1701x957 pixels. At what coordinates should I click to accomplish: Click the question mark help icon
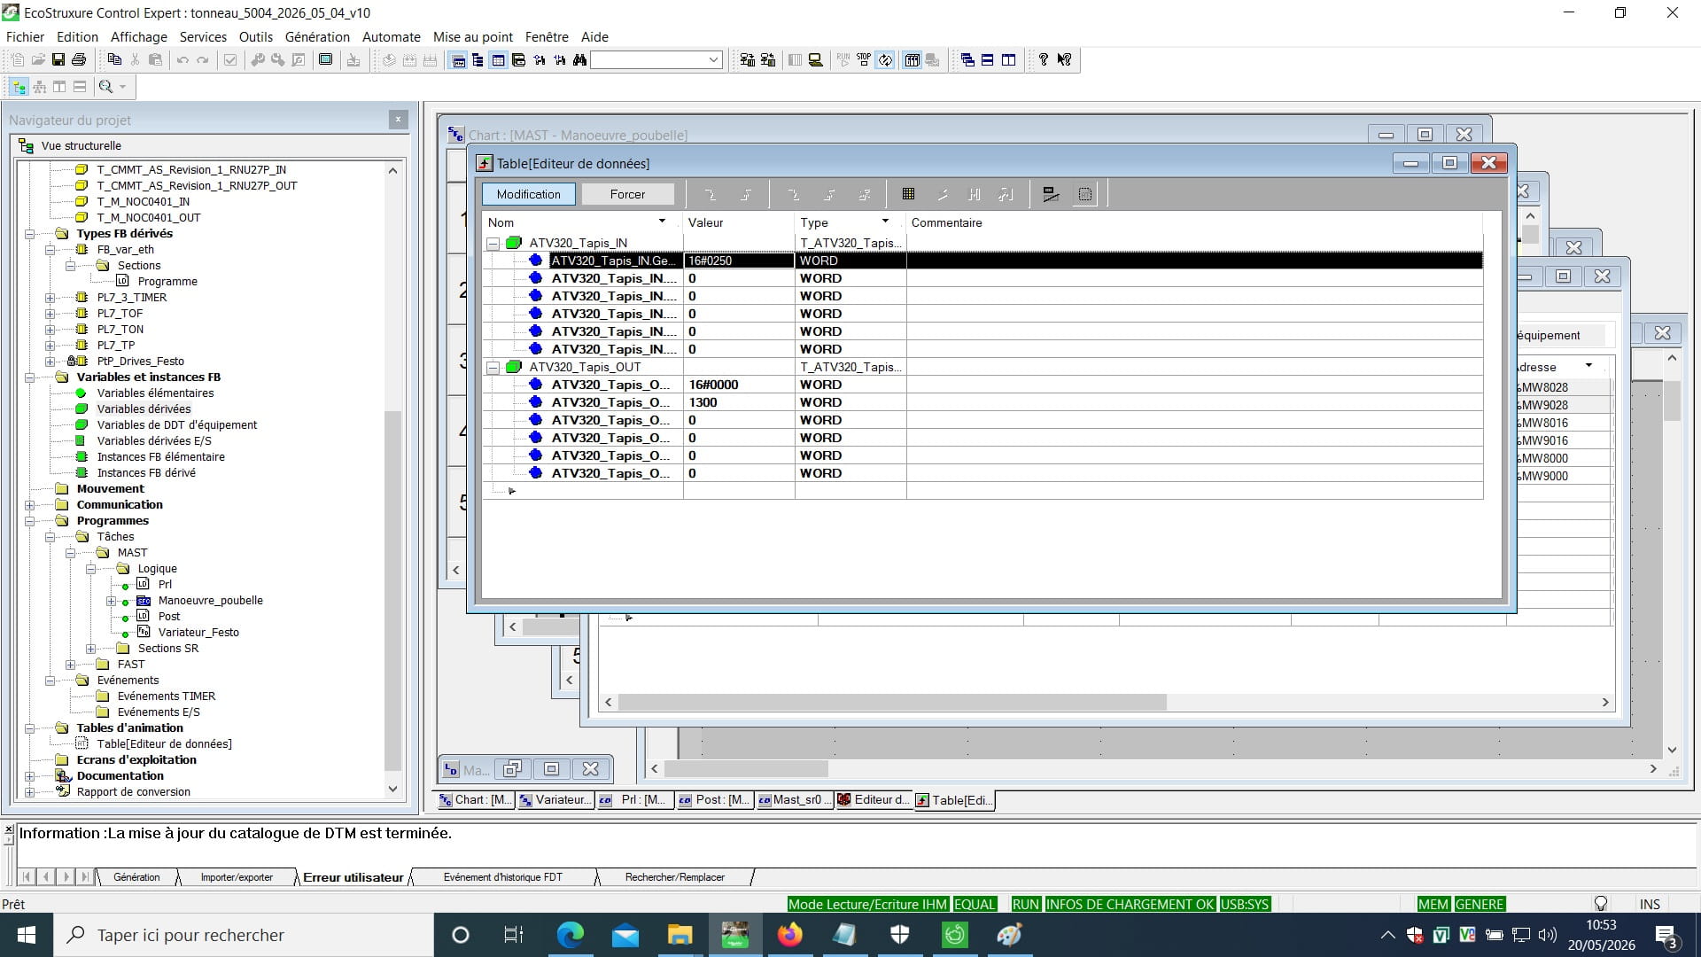pos(1044,60)
